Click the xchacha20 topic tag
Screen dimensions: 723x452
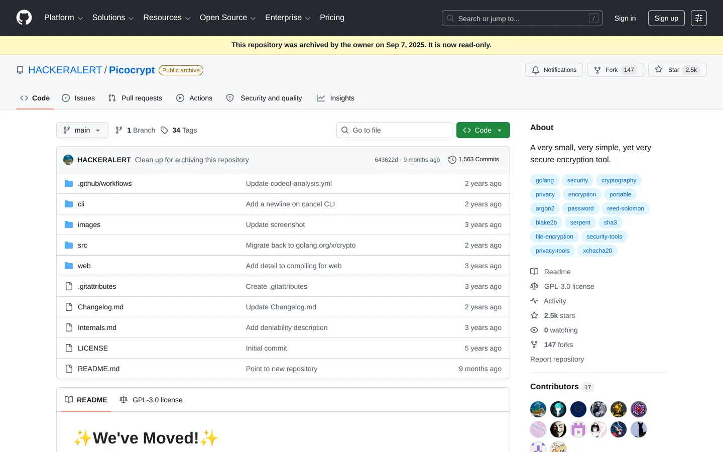pos(597,251)
